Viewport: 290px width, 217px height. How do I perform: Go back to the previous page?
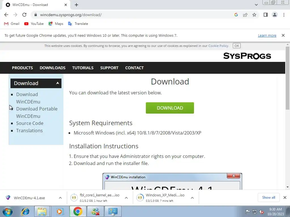pos(6,15)
